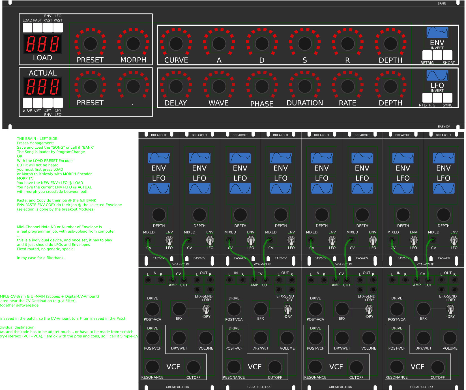This screenshot has height=390, width=466.
Task: Flip the EFX-SEND +DRY/-DRY switch on first VCF module
Action: [206, 309]
